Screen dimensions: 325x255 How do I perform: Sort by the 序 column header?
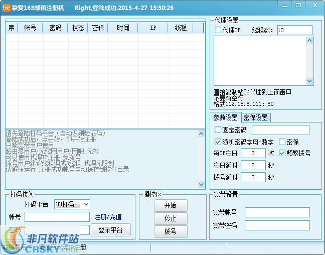(12, 28)
